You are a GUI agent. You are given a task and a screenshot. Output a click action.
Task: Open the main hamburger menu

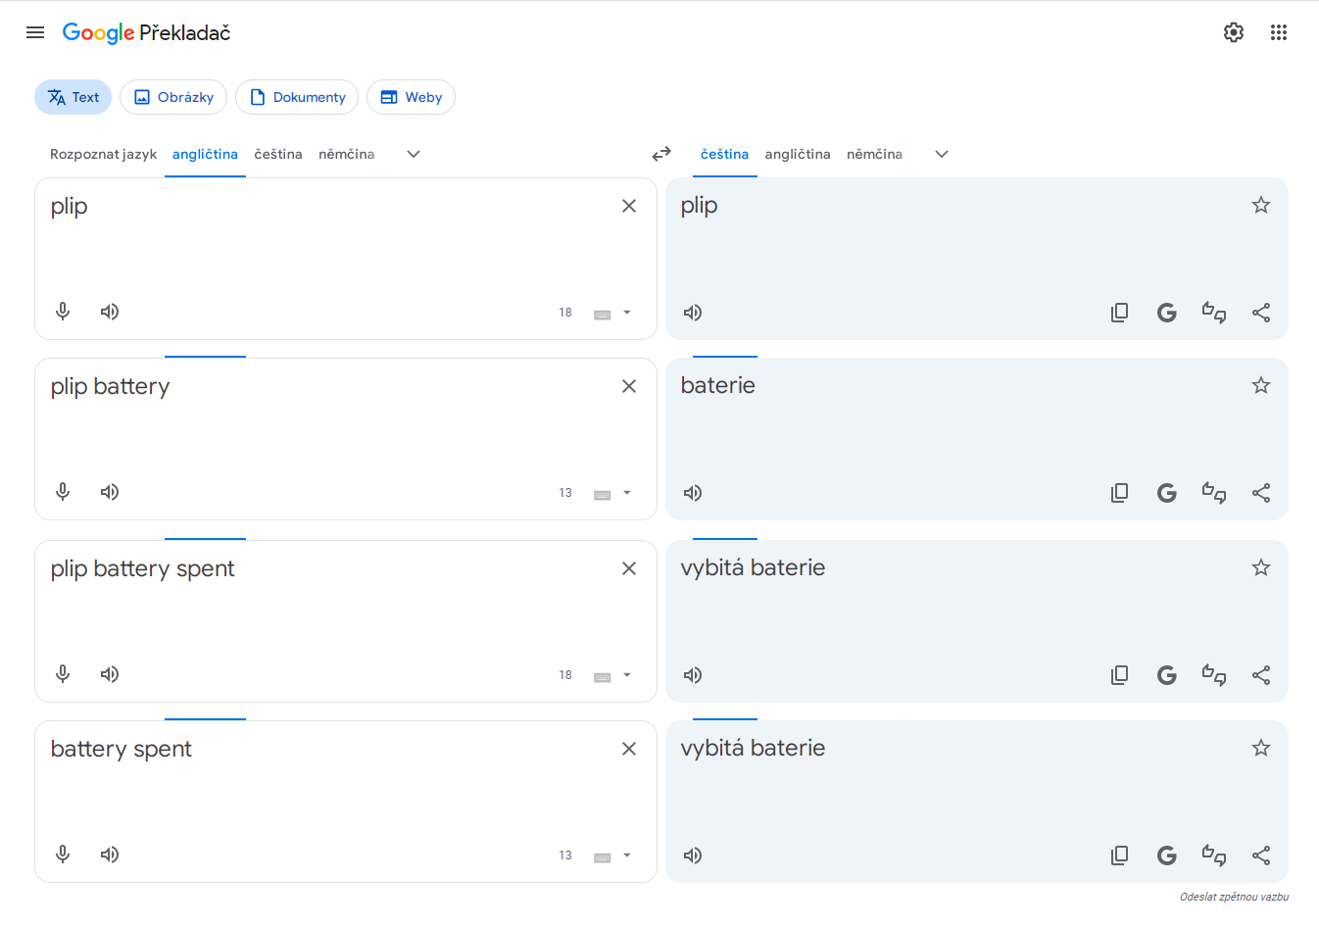(x=35, y=32)
